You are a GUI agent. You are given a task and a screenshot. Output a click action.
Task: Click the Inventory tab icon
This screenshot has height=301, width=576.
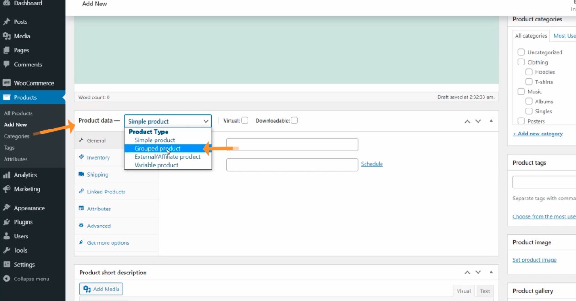pos(81,157)
